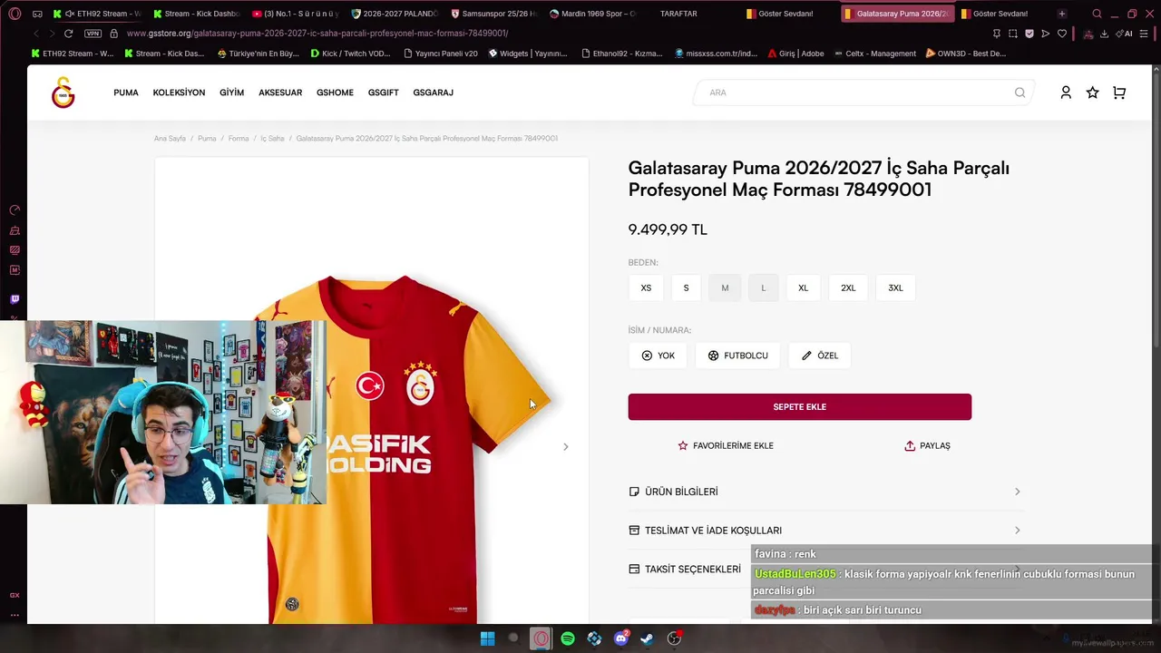
Task: Open the KOLEKSİYON menu
Action: point(179,93)
